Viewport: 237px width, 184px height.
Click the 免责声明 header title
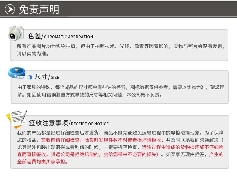point(39,9)
